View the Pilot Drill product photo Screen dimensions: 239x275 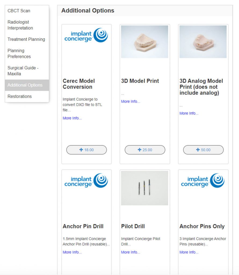(144, 188)
